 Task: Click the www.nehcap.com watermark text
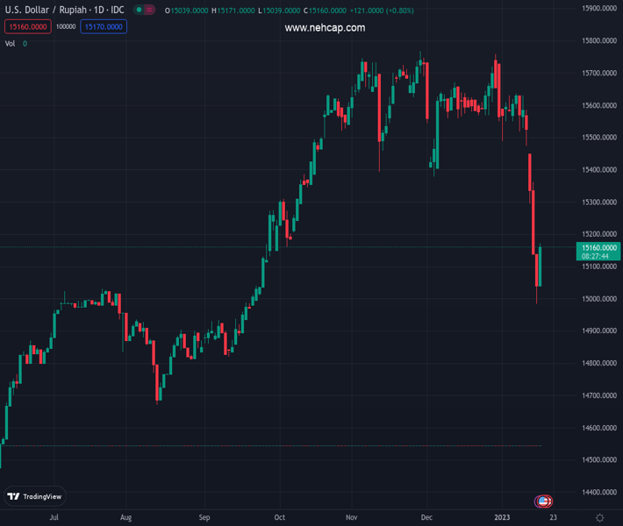(x=325, y=28)
